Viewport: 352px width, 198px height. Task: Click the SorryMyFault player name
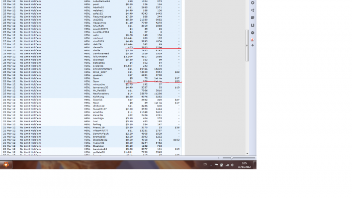(101, 134)
